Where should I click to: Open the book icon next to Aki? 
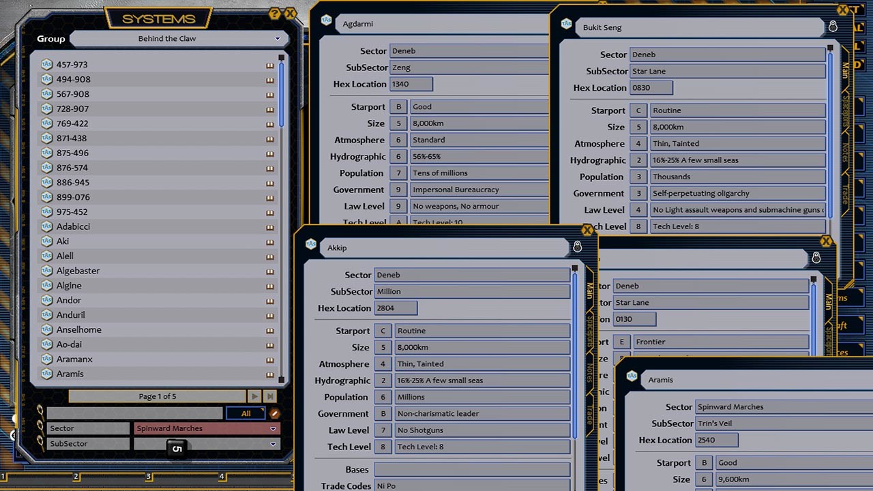[270, 241]
